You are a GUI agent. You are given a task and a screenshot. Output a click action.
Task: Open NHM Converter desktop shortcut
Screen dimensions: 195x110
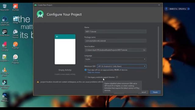[x=5, y=46]
